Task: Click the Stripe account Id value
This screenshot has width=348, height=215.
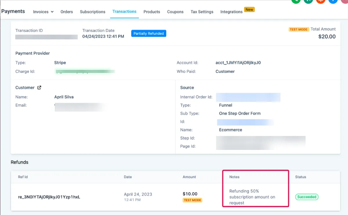Action: (x=238, y=63)
